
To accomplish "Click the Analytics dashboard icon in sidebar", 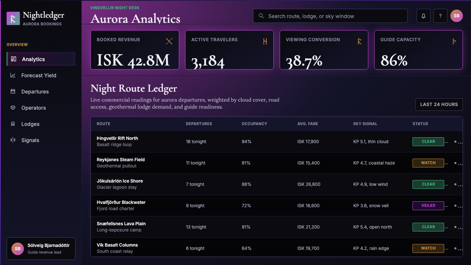I will coord(14,59).
